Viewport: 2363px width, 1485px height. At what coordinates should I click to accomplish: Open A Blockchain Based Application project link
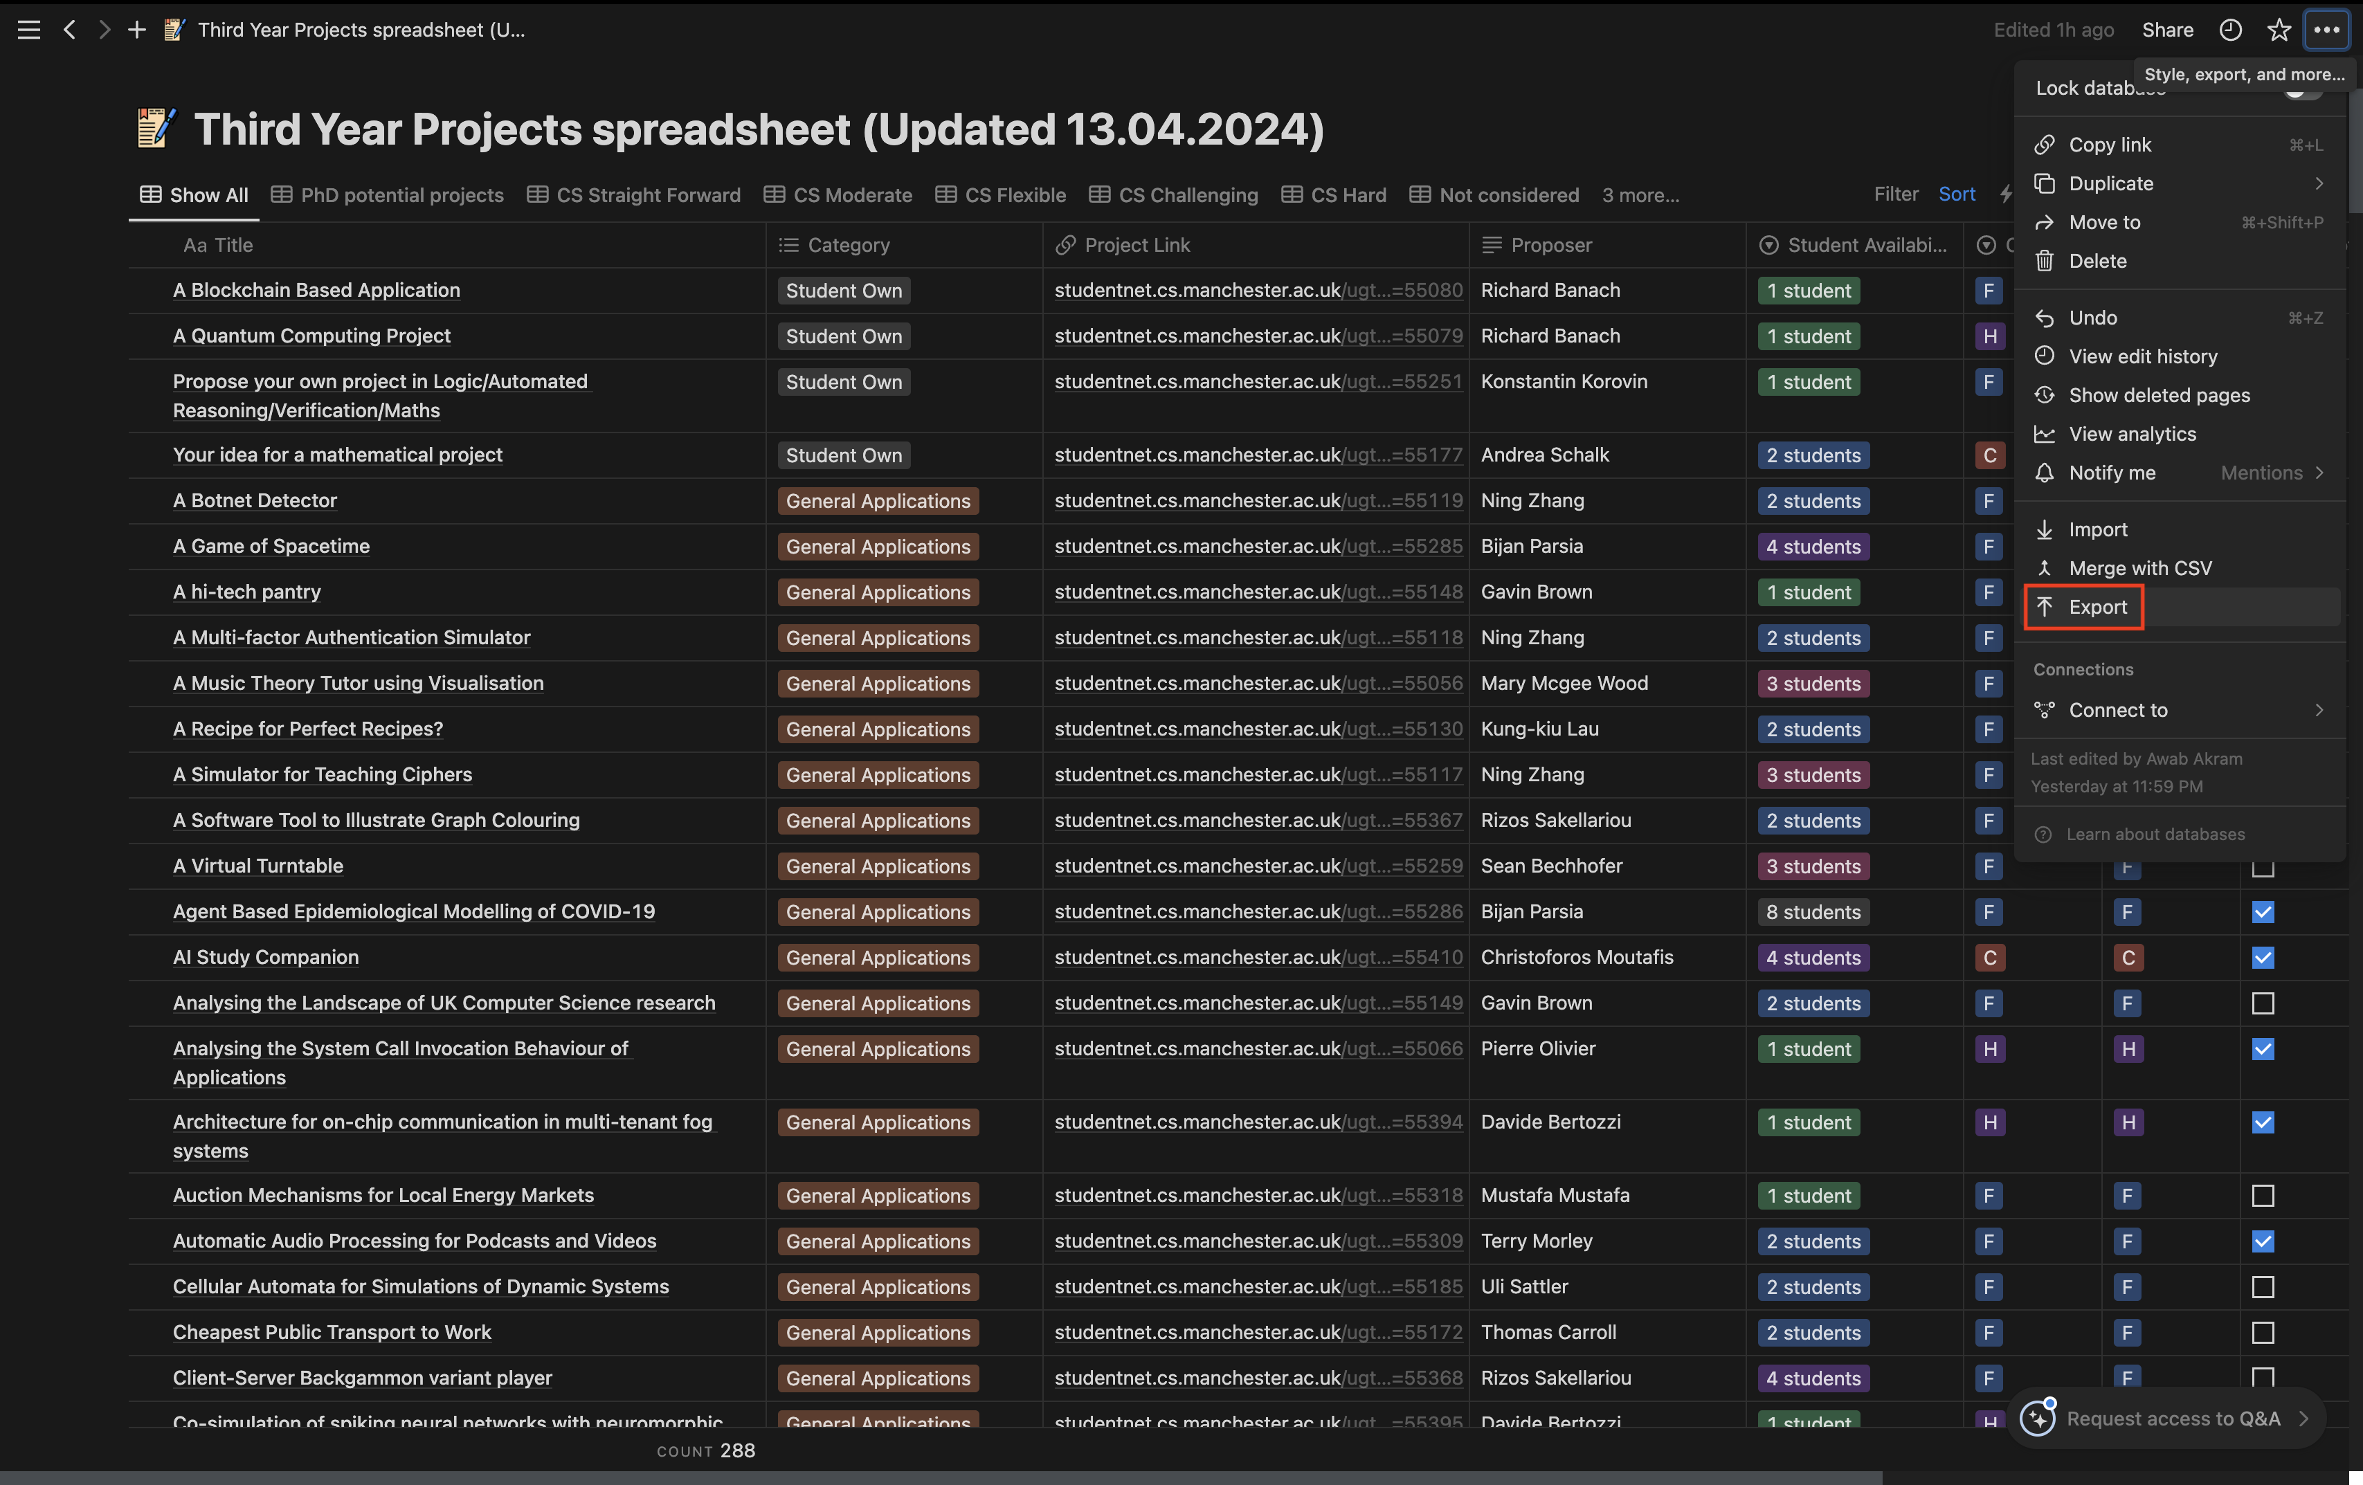1258,291
